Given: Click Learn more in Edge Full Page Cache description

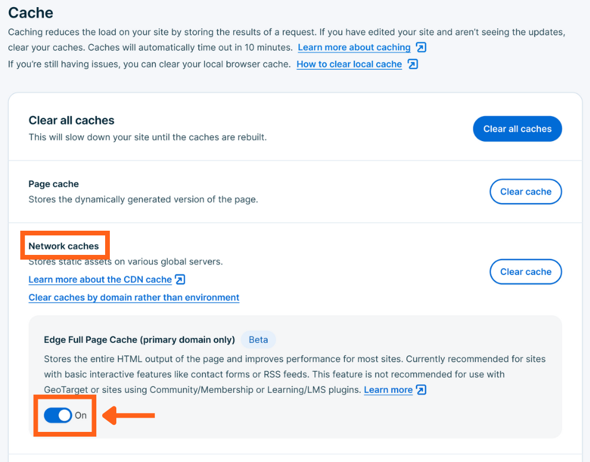Looking at the screenshot, I should tap(388, 390).
